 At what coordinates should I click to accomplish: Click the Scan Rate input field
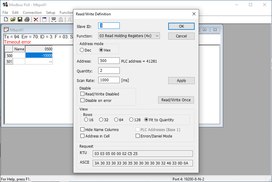[x=109, y=80]
